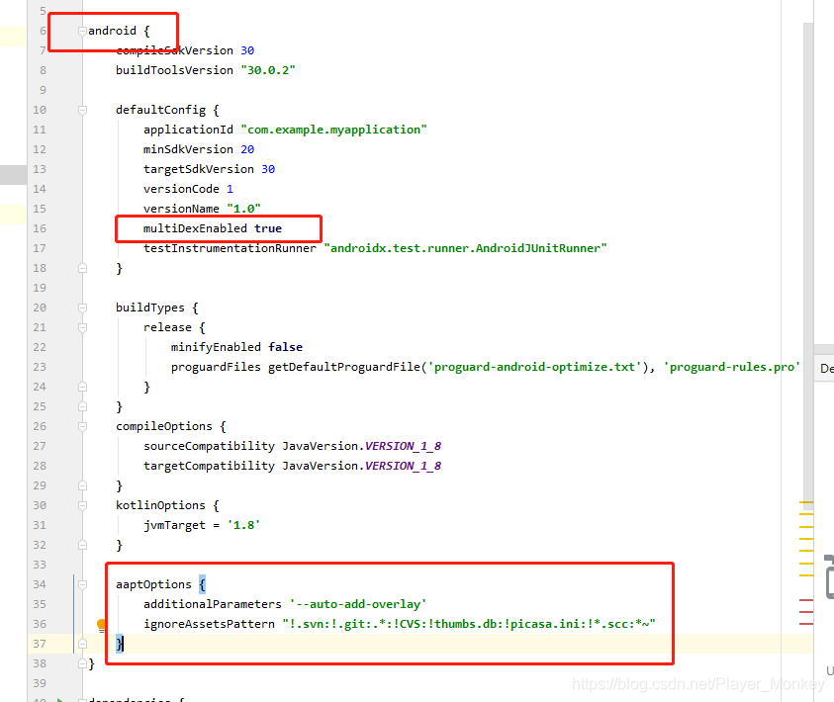834x702 pixels.
Task: Click '--auto-add-overlay' string on line 35
Action: click(358, 604)
